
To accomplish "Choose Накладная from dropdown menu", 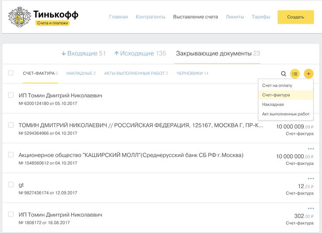I will tap(286, 104).
